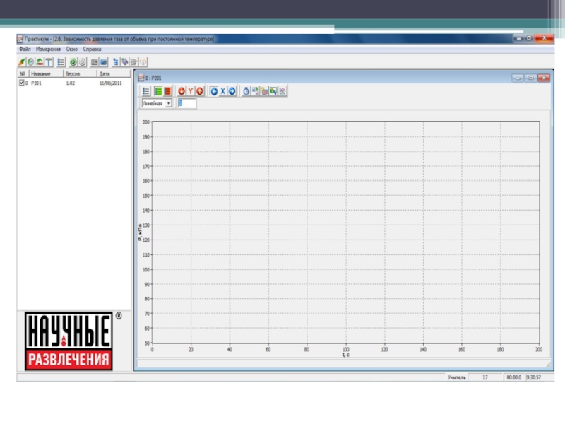This screenshot has width=565, height=424.
Task: Click the green pen icon in main toolbar
Action: coord(22,62)
